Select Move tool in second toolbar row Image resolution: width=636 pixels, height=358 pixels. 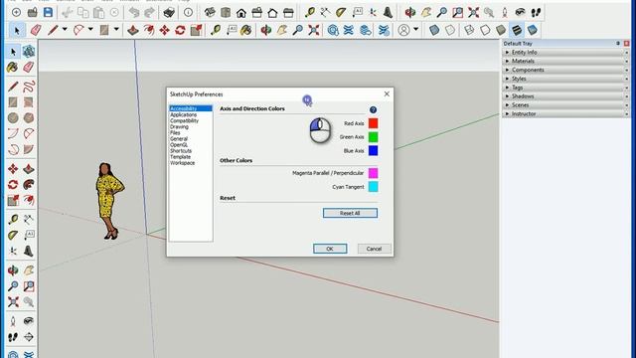164,30
